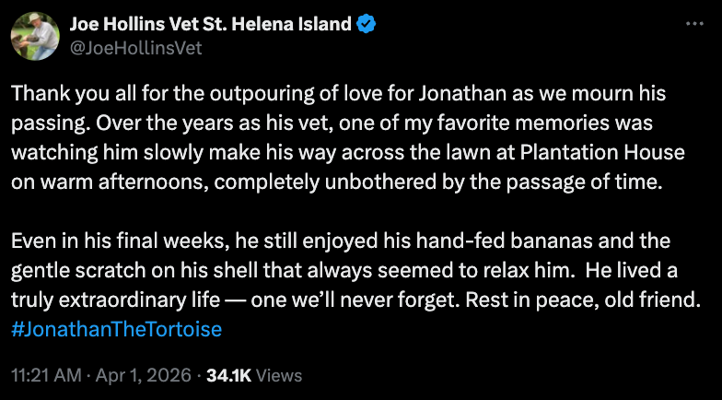Open the @JoeHollinsVet handle link
The height and width of the screenshot is (400, 722).
[135, 48]
